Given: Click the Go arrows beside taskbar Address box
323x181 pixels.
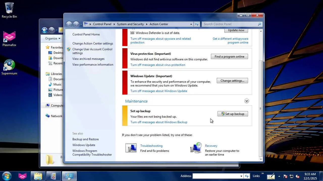Looking at the screenshot, I should click(x=247, y=176).
